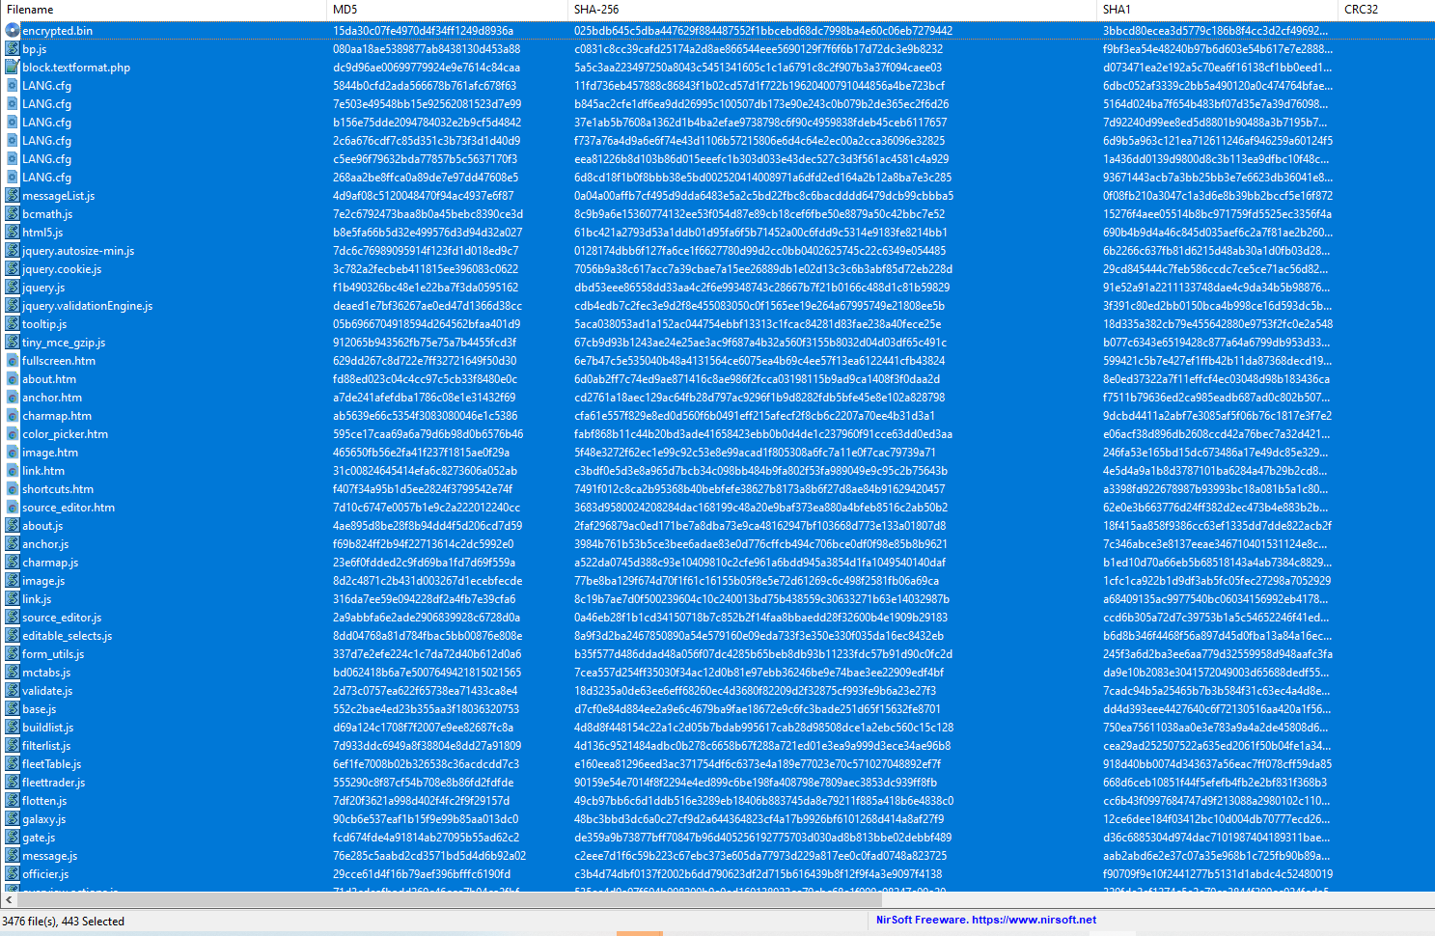Sort by the SHA1 column header

(1216, 10)
